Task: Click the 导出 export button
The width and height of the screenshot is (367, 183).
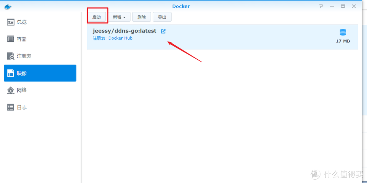Action: 162,17
